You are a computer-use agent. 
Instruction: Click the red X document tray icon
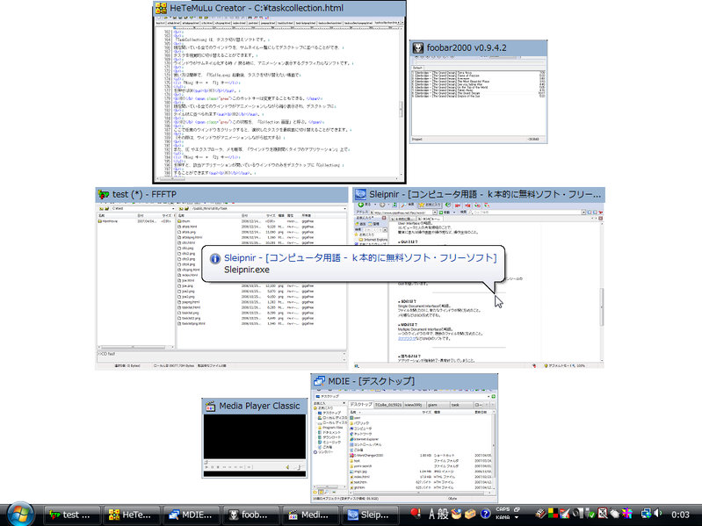click(x=603, y=514)
